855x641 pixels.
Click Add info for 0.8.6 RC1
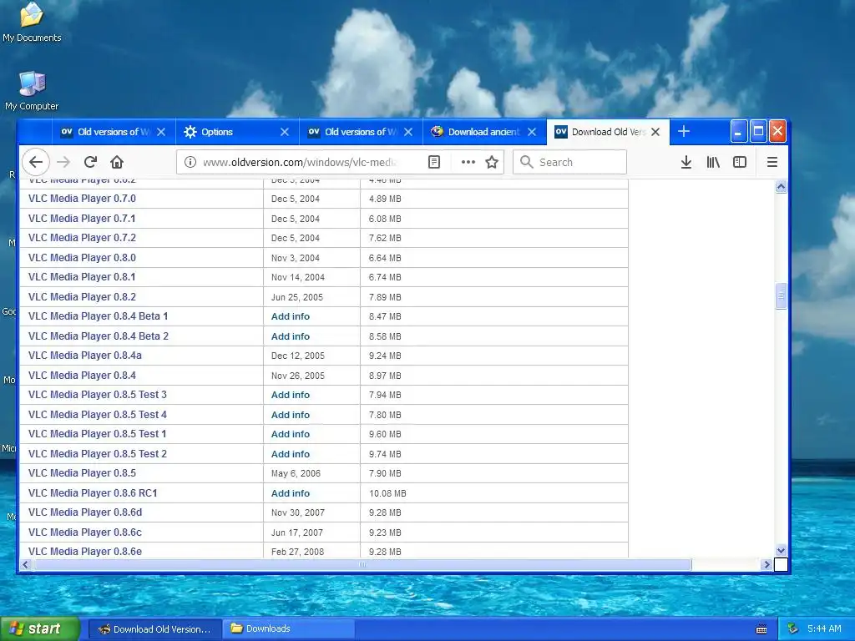tap(290, 493)
